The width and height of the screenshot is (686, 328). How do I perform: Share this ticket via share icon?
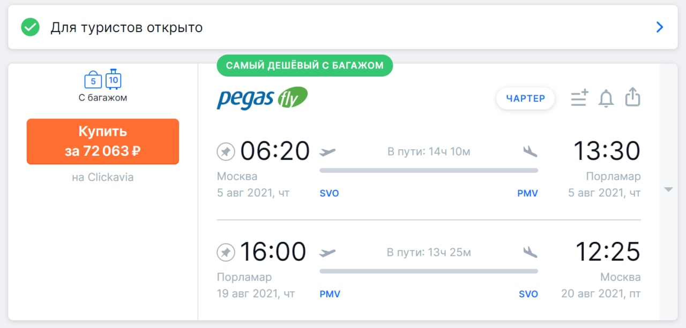pyautogui.click(x=633, y=97)
